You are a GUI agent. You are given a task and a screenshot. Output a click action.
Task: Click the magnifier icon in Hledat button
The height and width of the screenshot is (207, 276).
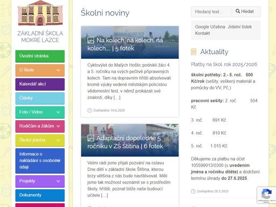pos(238,11)
